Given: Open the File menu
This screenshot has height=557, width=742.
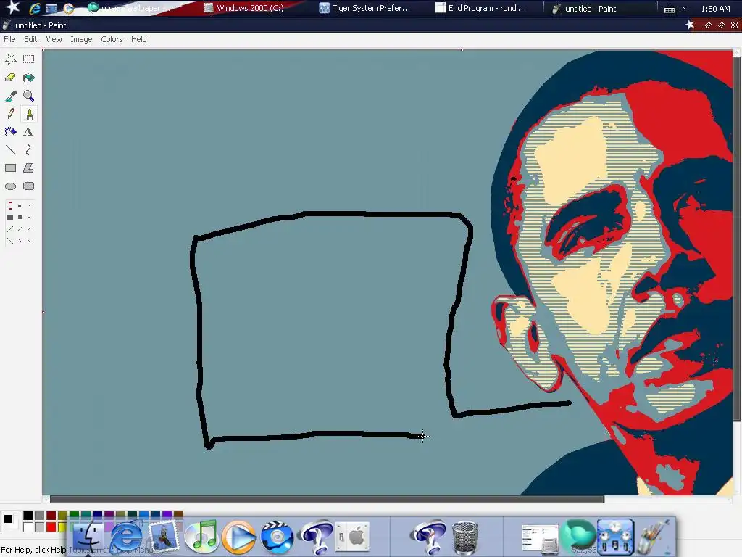Looking at the screenshot, I should (9, 39).
